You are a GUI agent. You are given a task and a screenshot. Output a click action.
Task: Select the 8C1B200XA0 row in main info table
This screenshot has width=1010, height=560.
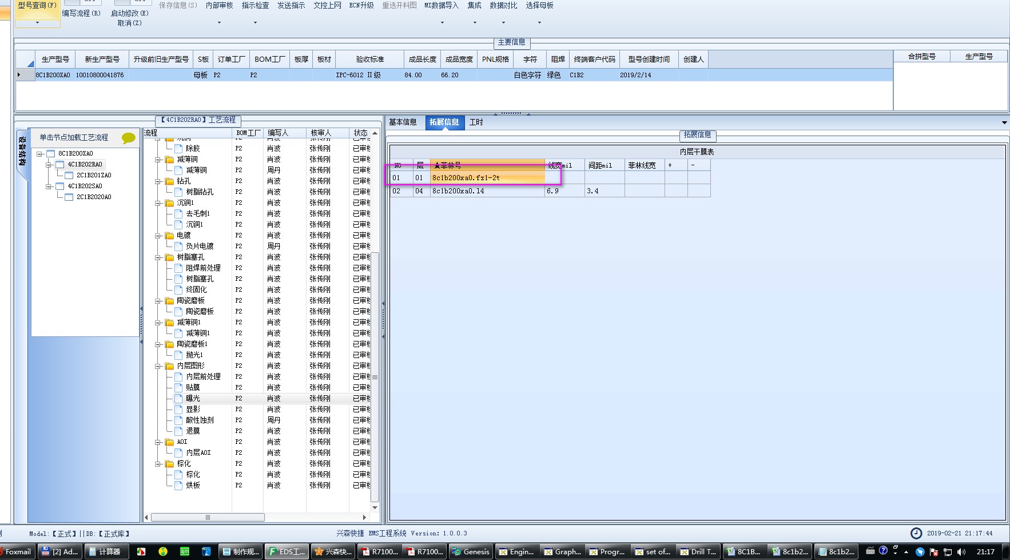455,75
